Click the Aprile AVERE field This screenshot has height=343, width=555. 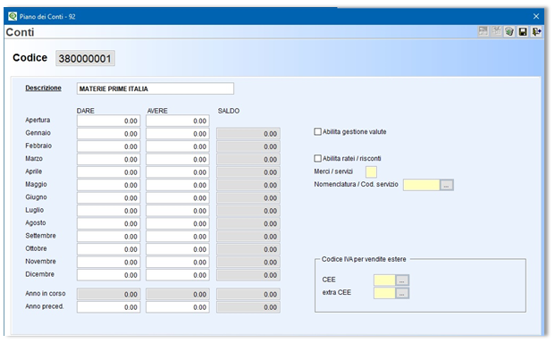pyautogui.click(x=177, y=172)
